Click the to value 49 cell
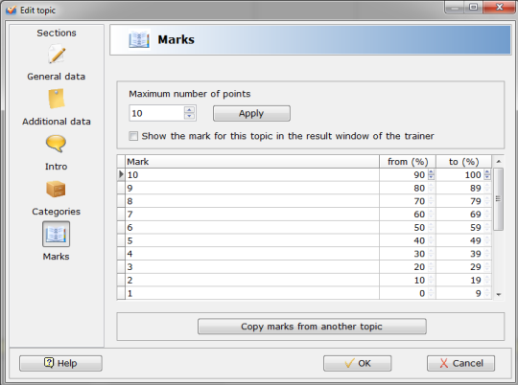 pyautogui.click(x=464, y=240)
